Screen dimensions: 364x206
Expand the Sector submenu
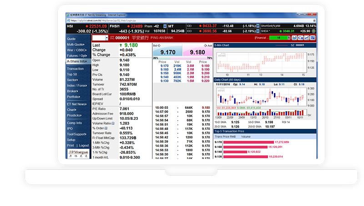point(72,80)
